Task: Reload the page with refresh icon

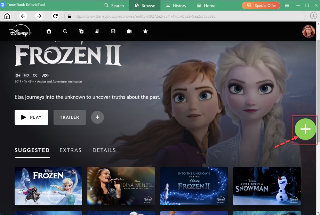Action: [x=55, y=16]
